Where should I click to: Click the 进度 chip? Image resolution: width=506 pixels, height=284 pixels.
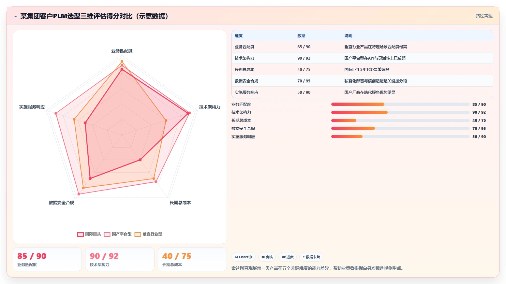point(288,257)
